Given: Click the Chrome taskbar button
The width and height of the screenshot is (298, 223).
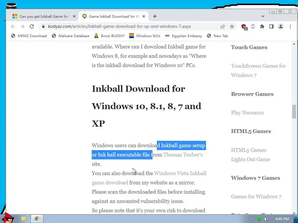Looking at the screenshot, I should (37, 219).
